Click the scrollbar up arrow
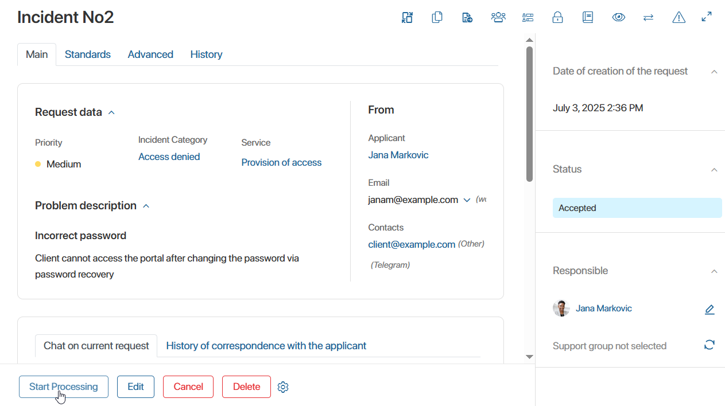 (529, 40)
